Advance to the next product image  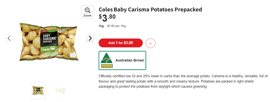click(90, 38)
